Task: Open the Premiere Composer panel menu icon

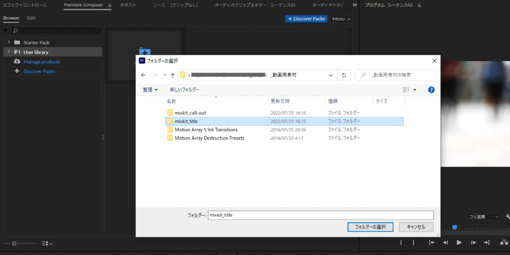Action: click(110, 6)
